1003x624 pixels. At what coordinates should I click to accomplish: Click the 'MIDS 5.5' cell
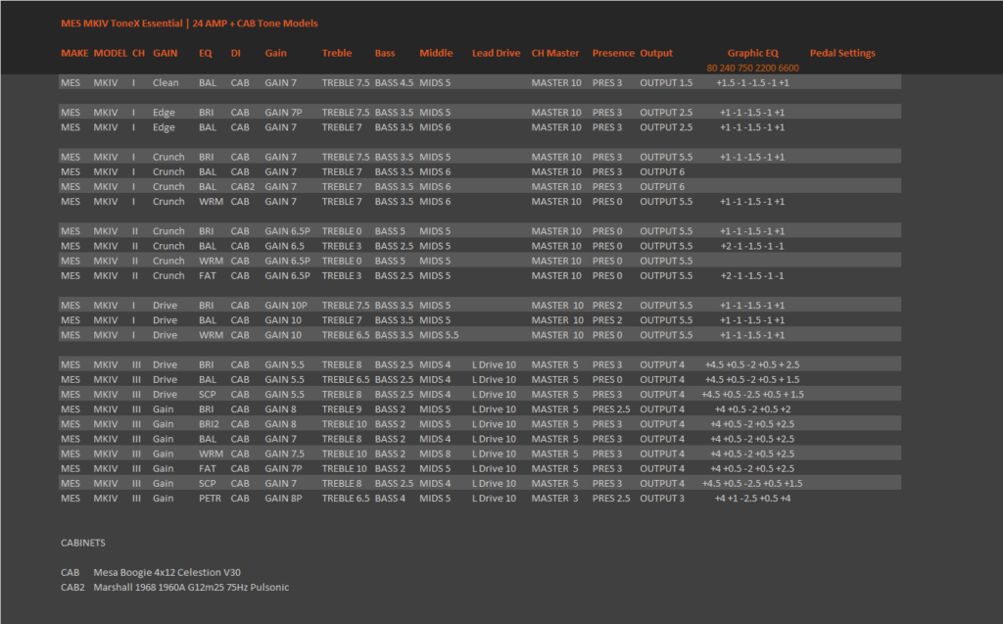[439, 335]
